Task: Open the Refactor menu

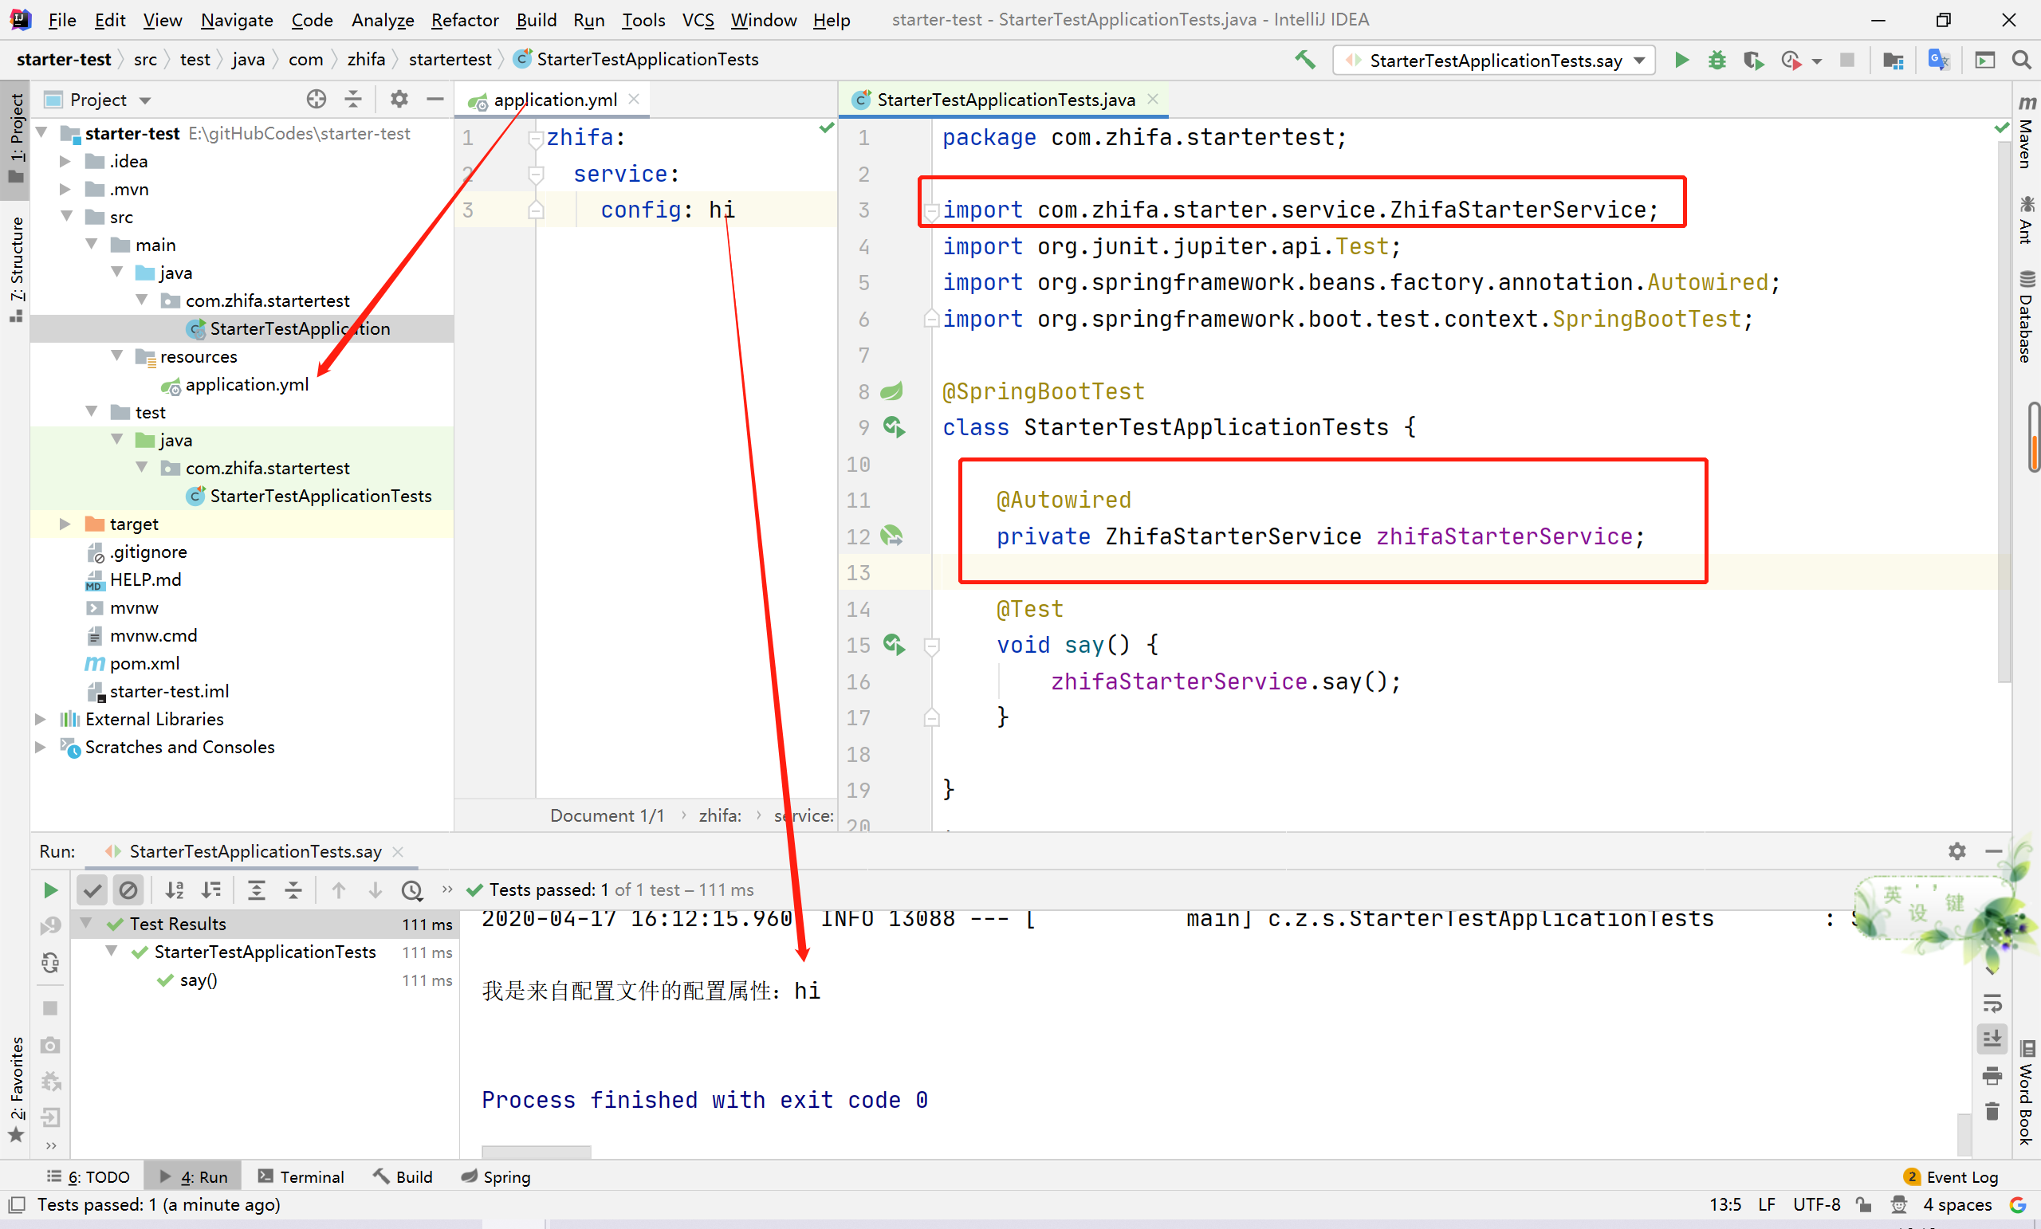Action: pyautogui.click(x=464, y=20)
